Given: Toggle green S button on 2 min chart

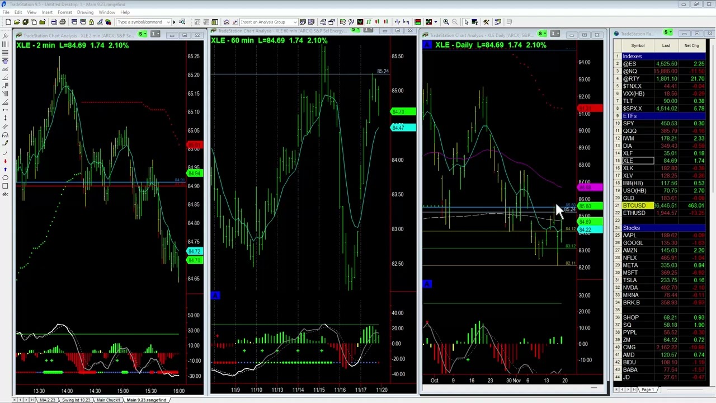Looking at the screenshot, I should tap(142, 35).
